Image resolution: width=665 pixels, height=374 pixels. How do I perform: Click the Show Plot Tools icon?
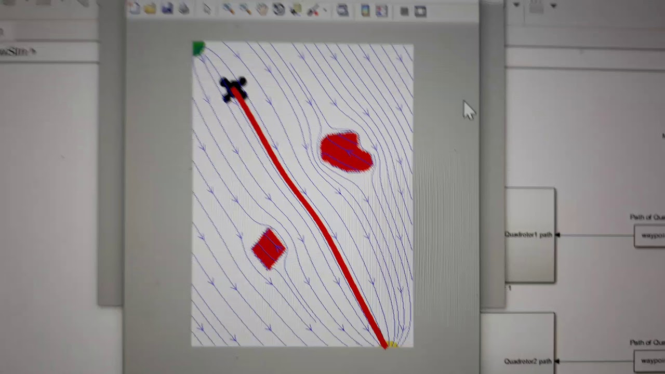pos(420,11)
